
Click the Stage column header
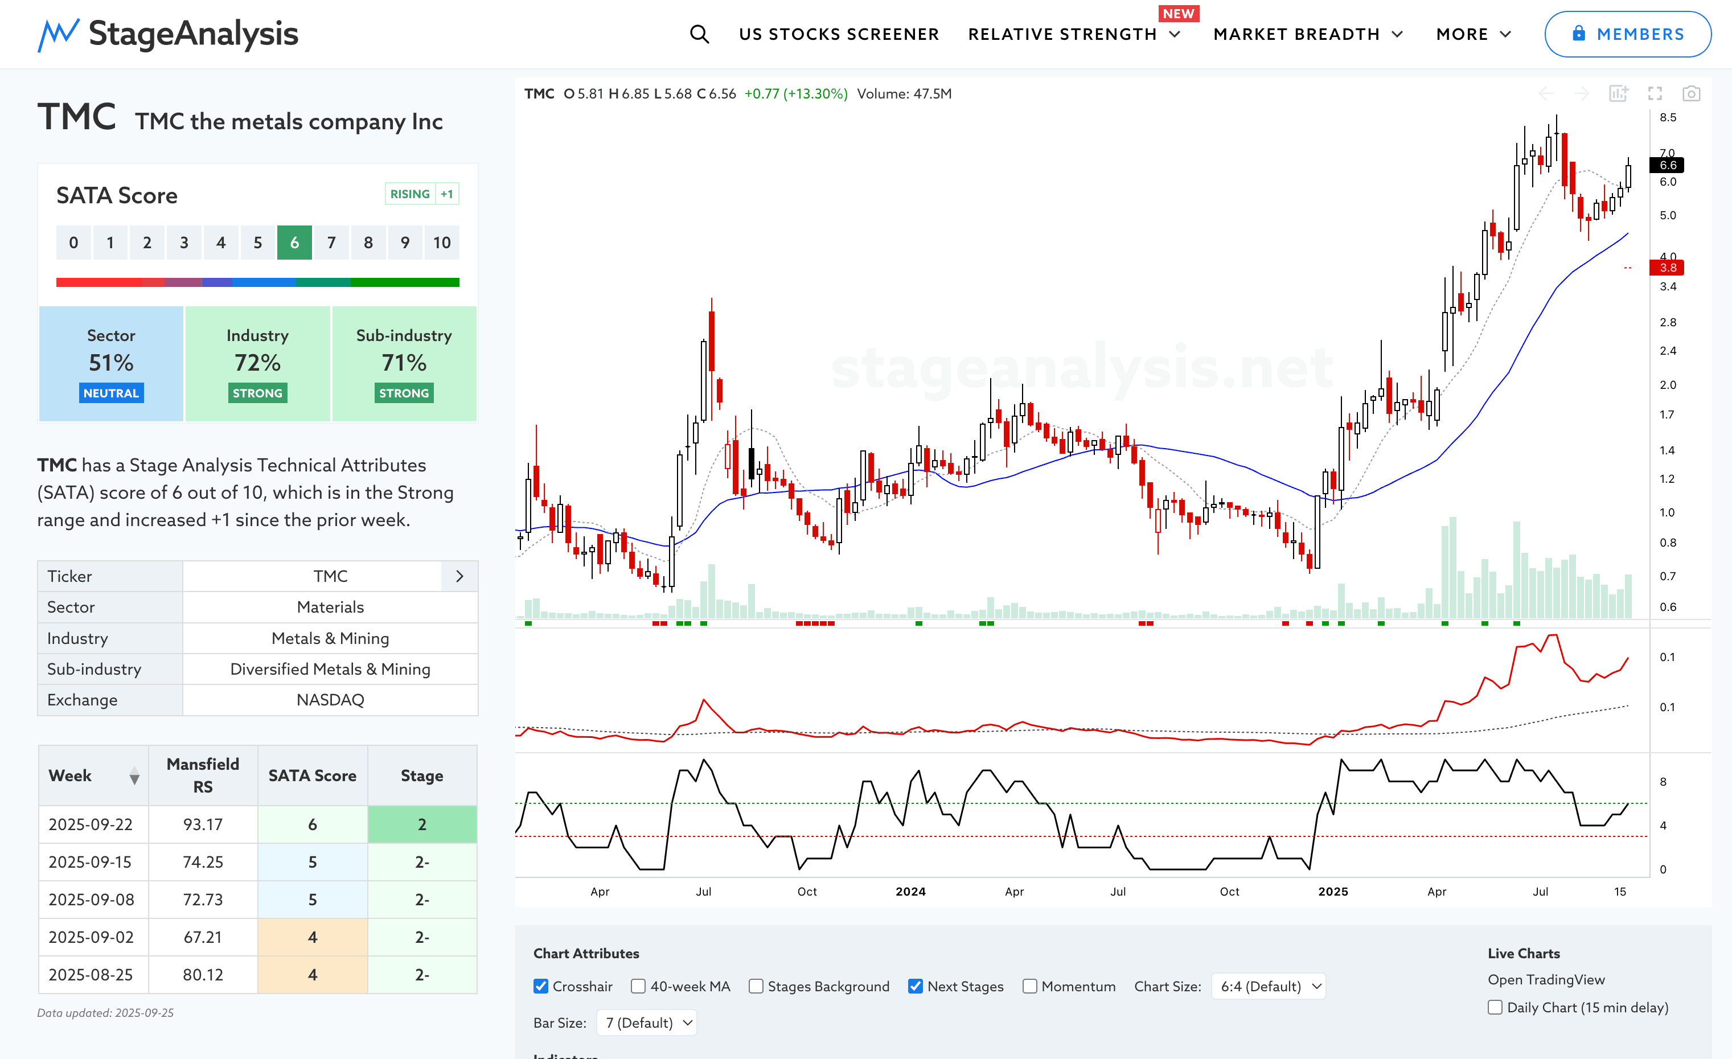pyautogui.click(x=422, y=775)
